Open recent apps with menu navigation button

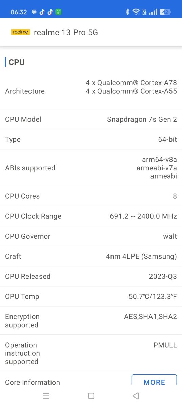click(x=46, y=396)
